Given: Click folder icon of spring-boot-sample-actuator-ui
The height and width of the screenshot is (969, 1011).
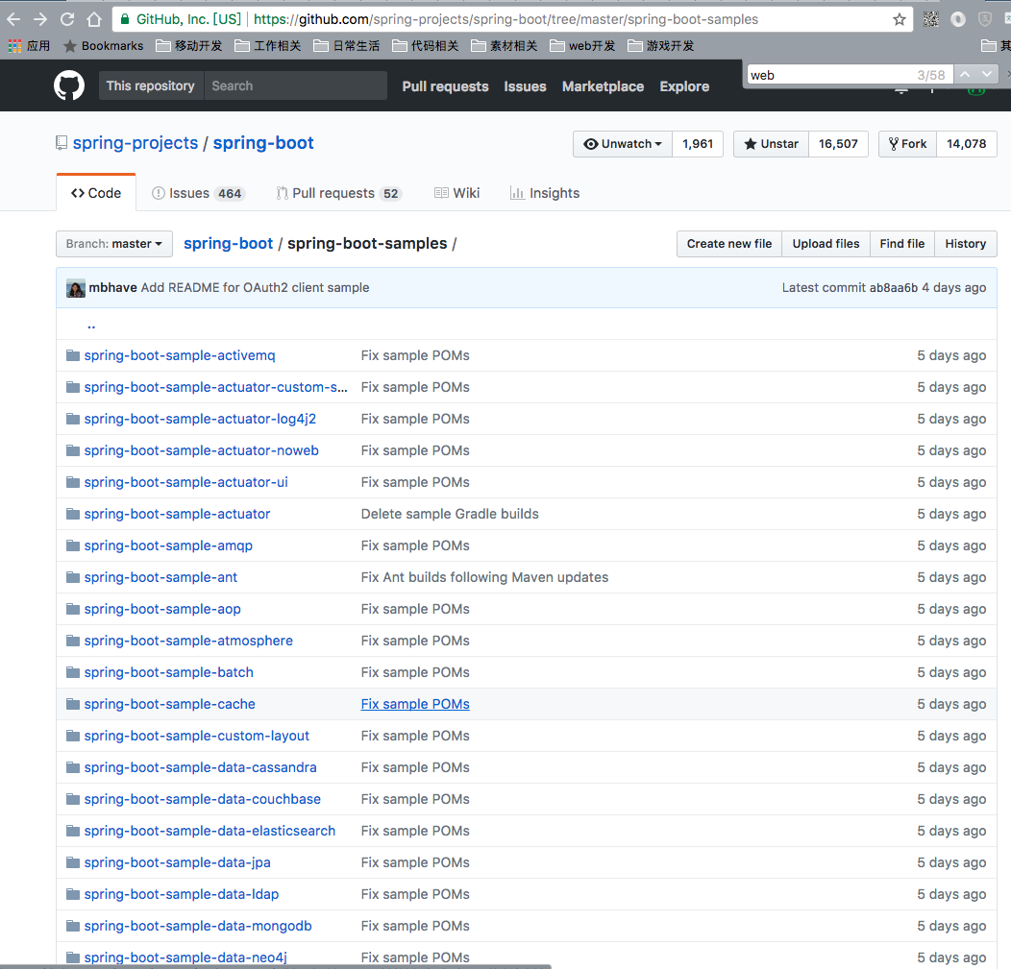Looking at the screenshot, I should click(x=73, y=482).
